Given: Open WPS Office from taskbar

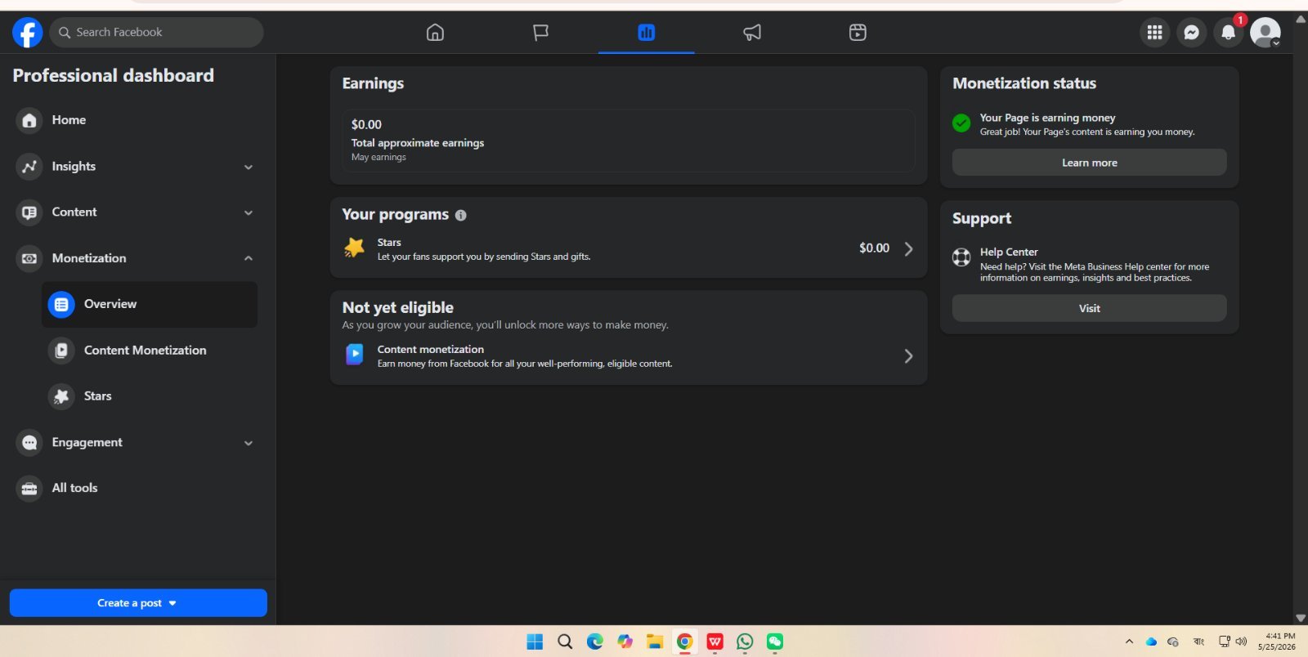Looking at the screenshot, I should (x=715, y=641).
